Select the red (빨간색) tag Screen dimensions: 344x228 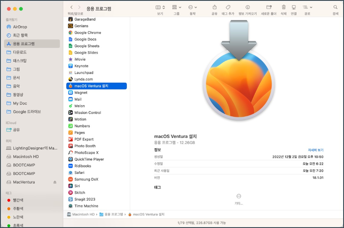click(x=32, y=200)
